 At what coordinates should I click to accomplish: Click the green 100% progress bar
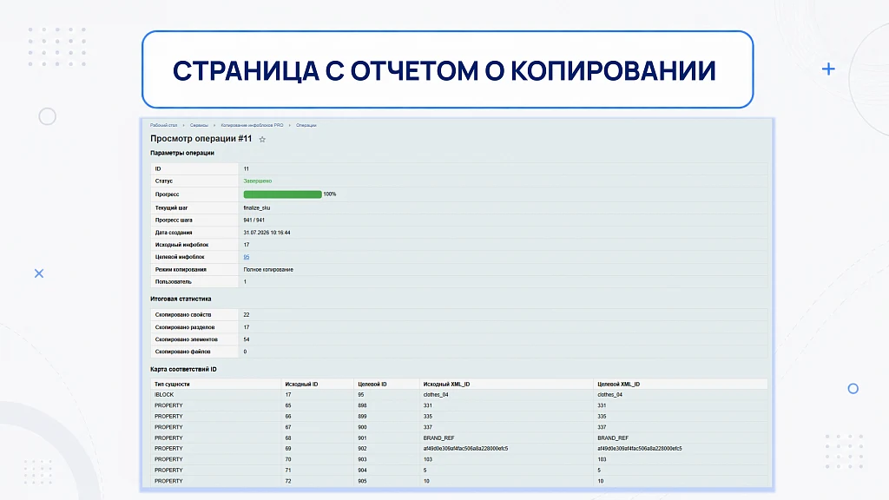tap(282, 194)
